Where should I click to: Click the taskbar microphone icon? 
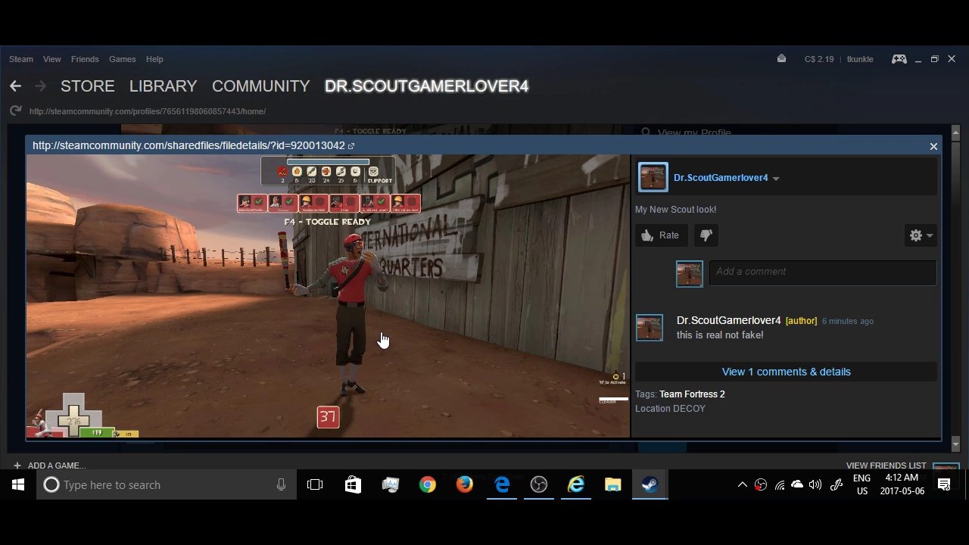(281, 485)
